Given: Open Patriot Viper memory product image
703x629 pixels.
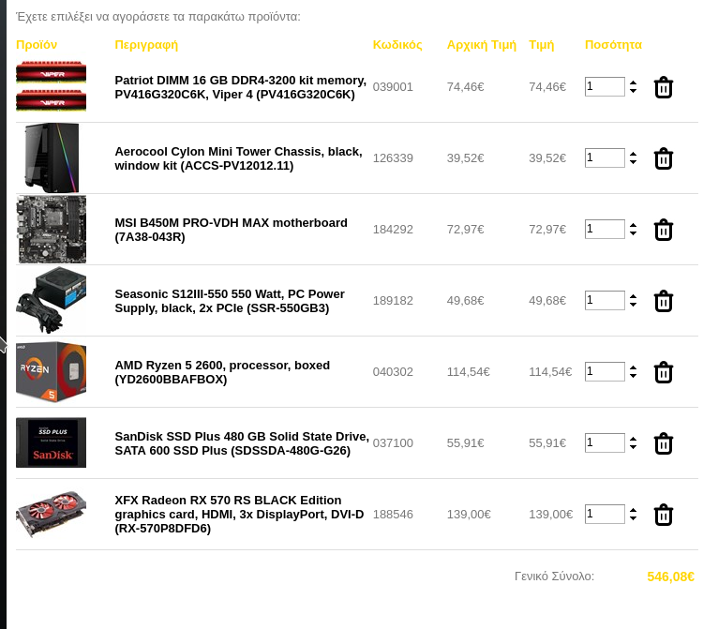Looking at the screenshot, I should [x=51, y=86].
